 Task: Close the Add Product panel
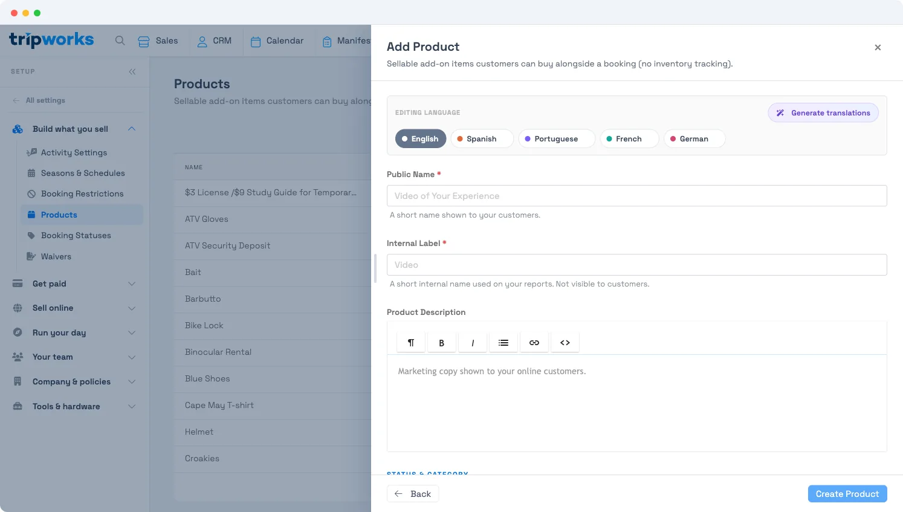878,47
